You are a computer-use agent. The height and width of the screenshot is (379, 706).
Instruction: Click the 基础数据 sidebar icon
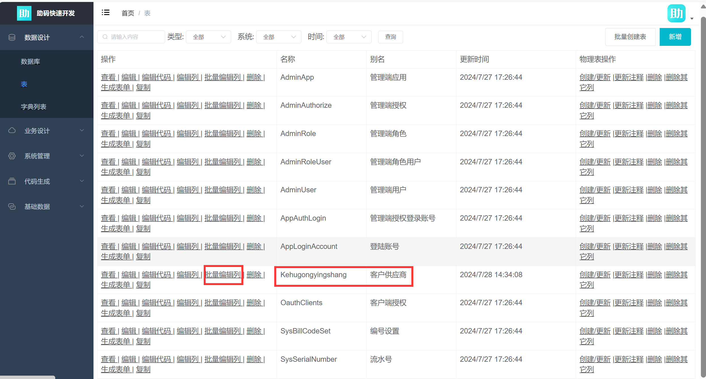click(12, 206)
